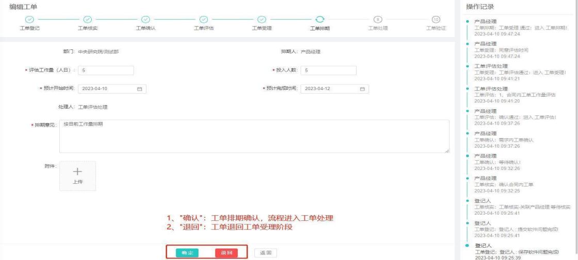
Task: Click the plus upload box for 附件
Action: tap(77, 176)
